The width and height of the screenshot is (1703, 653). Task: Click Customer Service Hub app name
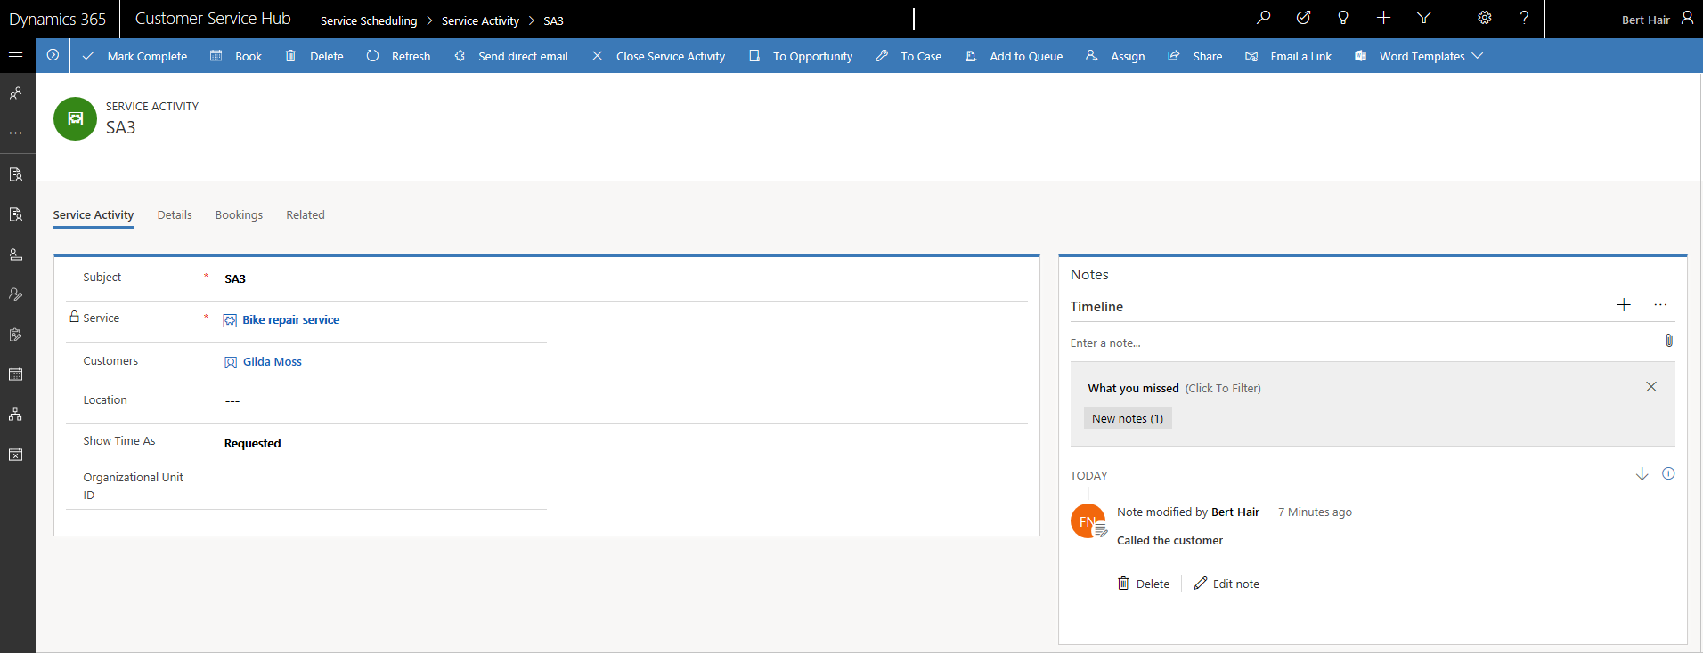point(213,19)
